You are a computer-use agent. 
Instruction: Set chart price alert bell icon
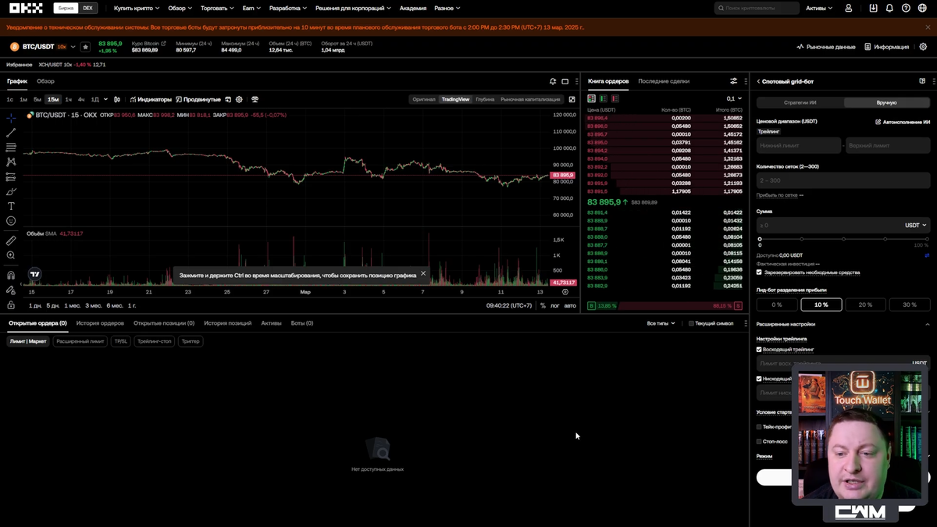[553, 81]
